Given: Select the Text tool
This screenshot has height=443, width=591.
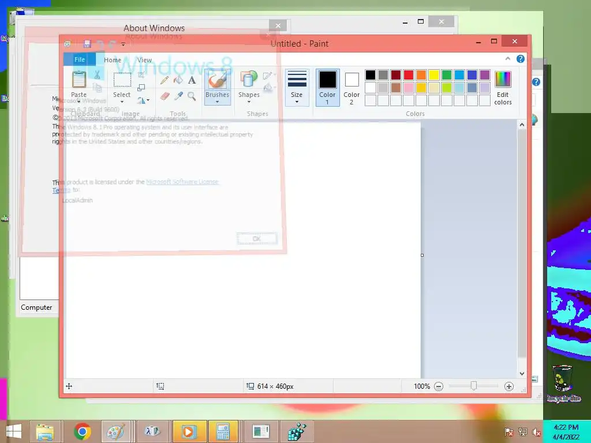Looking at the screenshot, I should coord(192,80).
